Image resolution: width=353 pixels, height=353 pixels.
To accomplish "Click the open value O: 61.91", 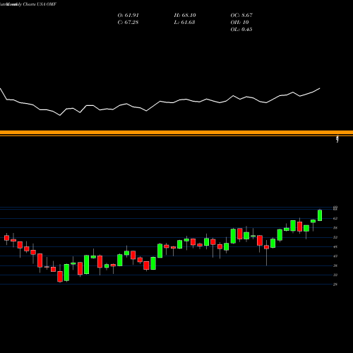I will pyautogui.click(x=128, y=16).
